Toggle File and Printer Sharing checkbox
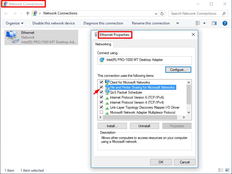The height and width of the screenshot is (174, 232). click(101, 87)
